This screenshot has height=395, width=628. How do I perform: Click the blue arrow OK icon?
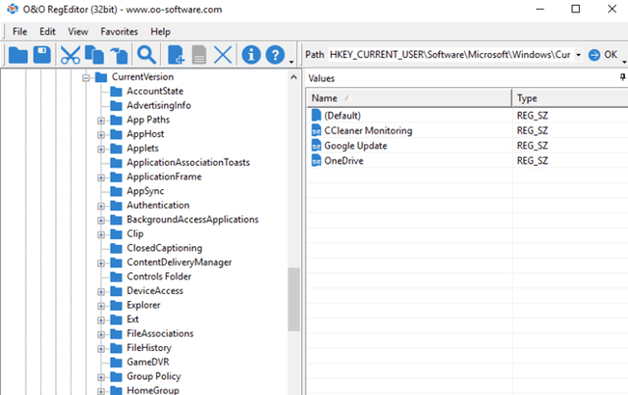pyautogui.click(x=594, y=55)
